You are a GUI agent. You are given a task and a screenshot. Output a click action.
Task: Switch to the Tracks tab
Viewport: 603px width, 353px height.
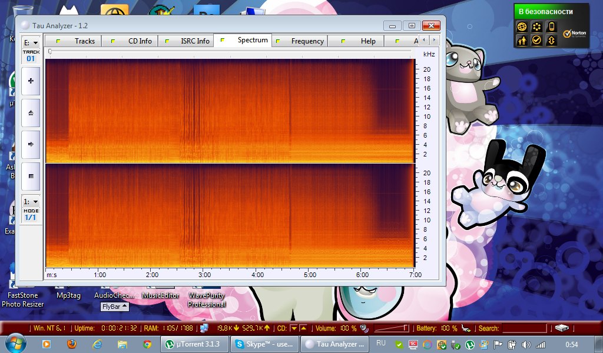84,41
